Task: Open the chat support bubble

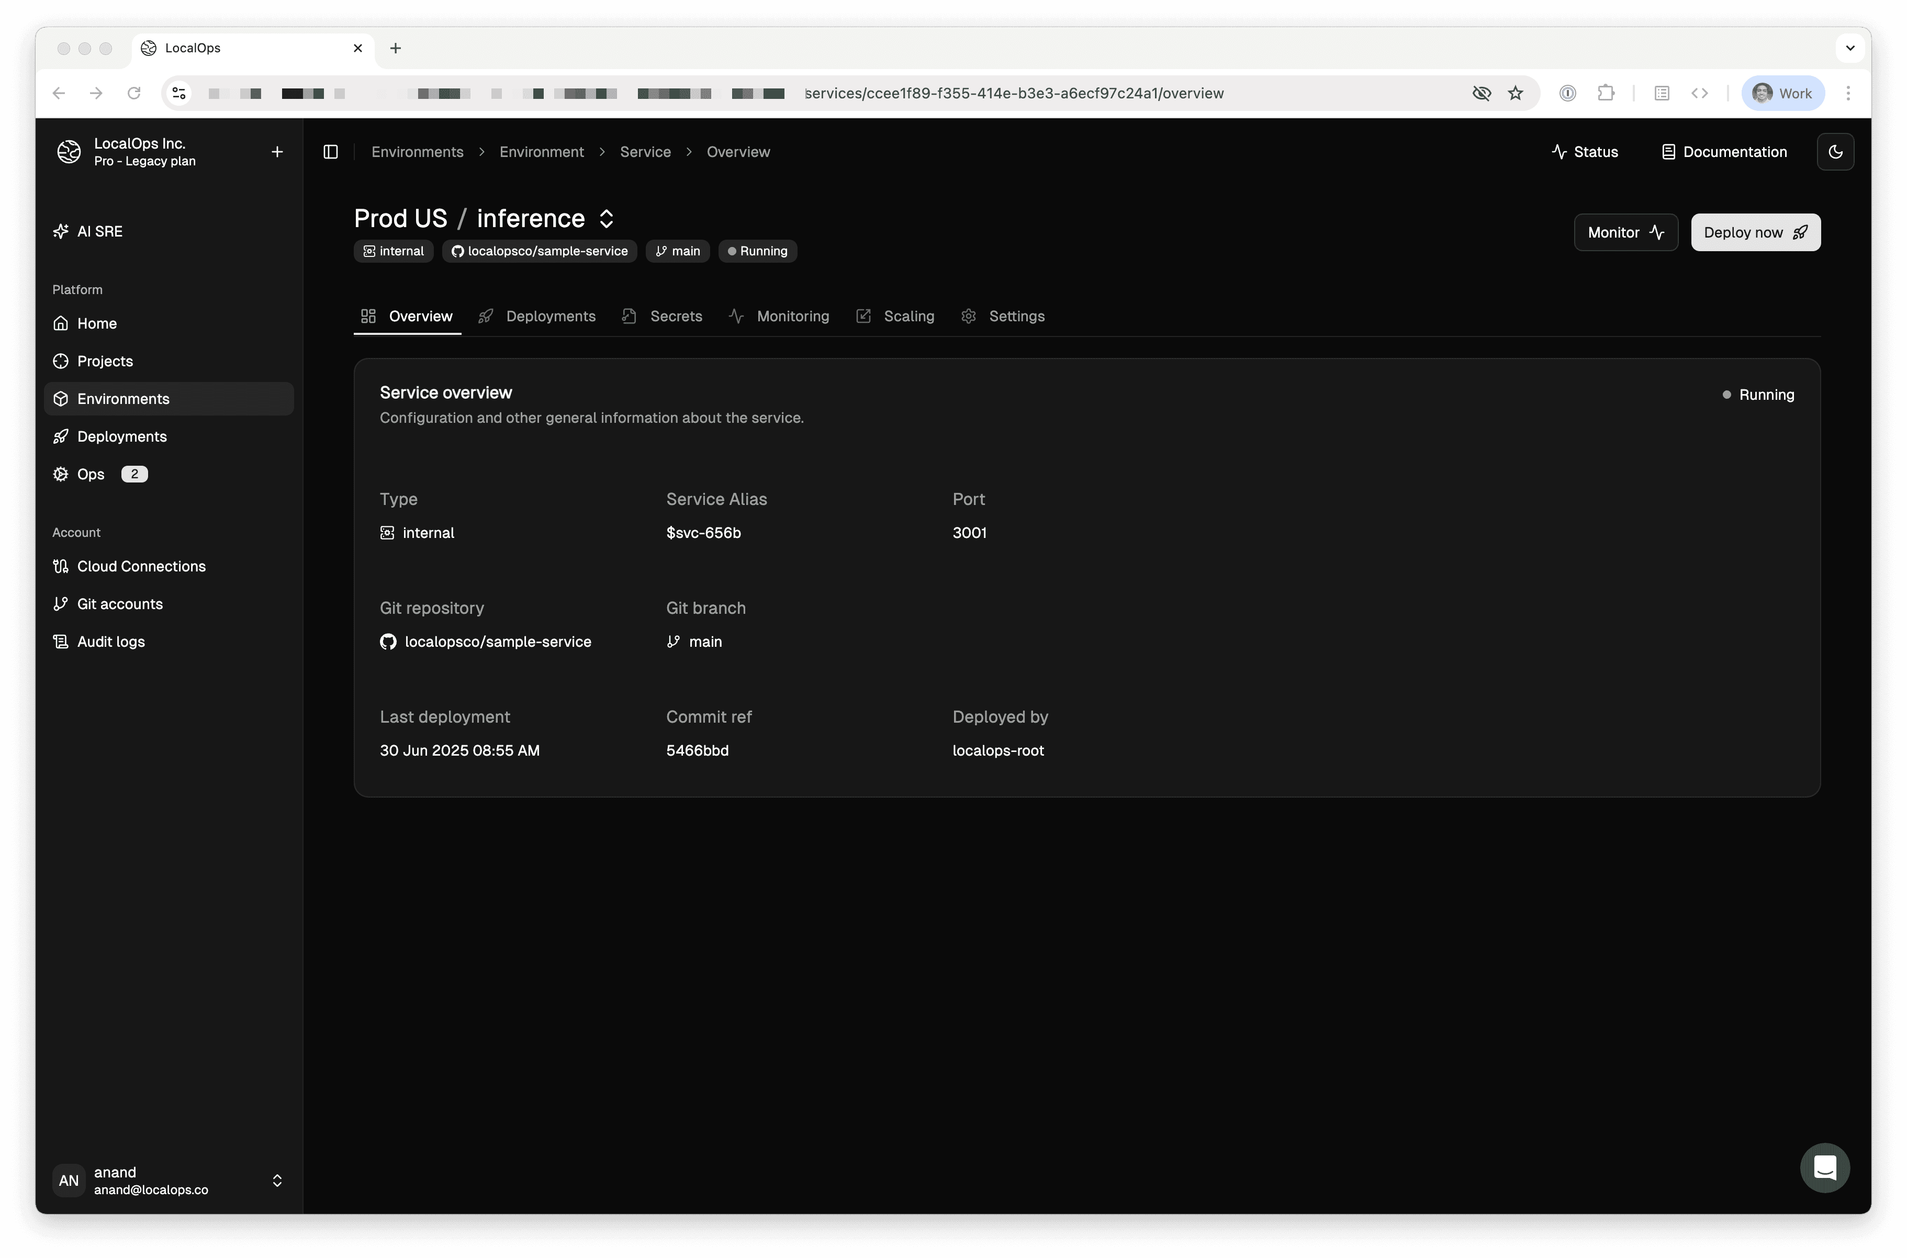Action: point(1824,1167)
